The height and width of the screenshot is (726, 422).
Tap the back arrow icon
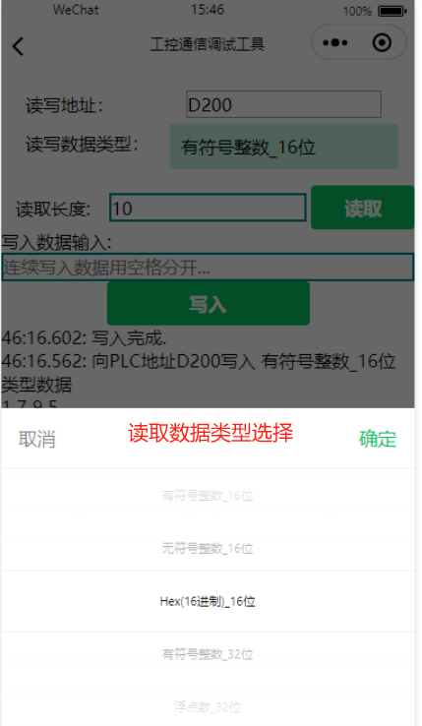[18, 46]
